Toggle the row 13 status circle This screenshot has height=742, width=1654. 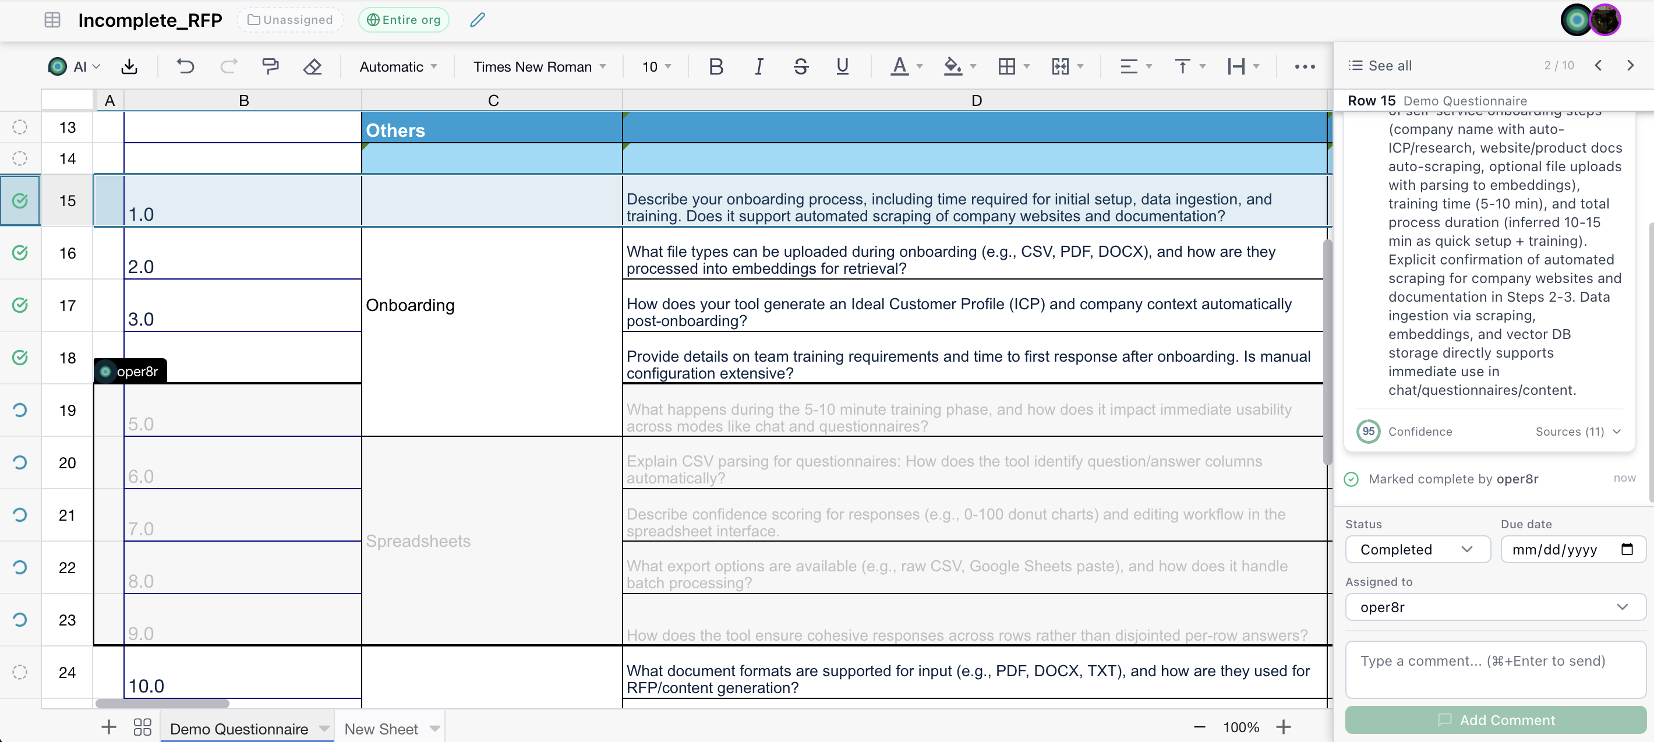20,127
